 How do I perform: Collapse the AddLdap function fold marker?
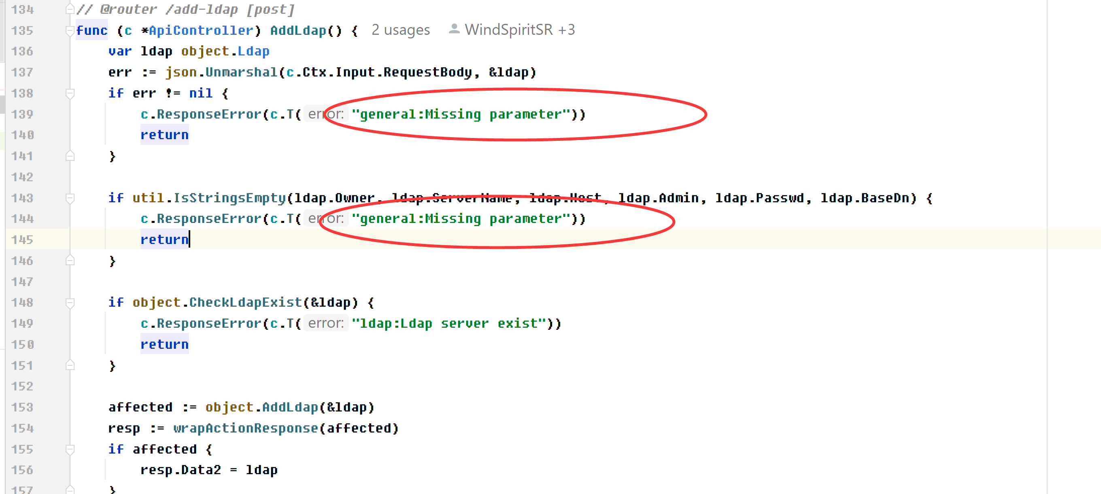[70, 30]
